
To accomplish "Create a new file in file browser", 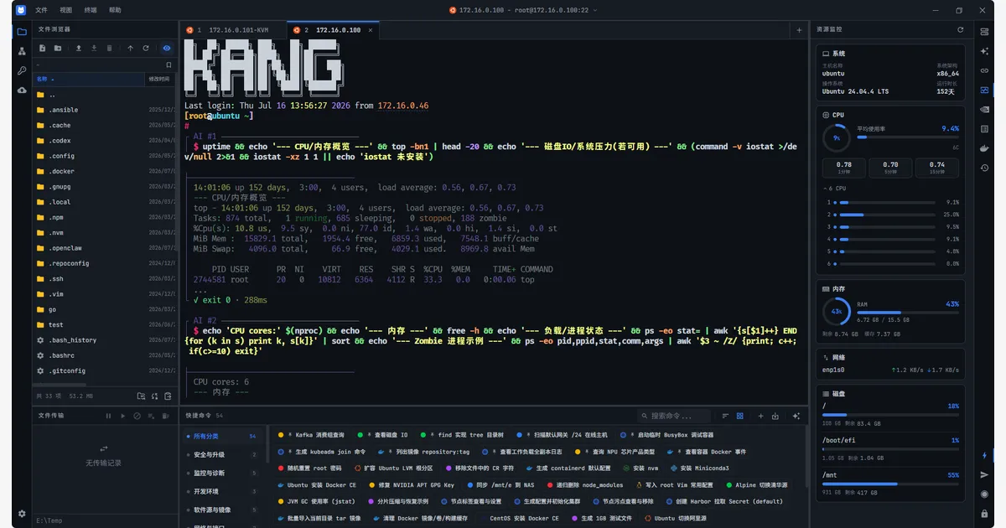I will [x=42, y=49].
